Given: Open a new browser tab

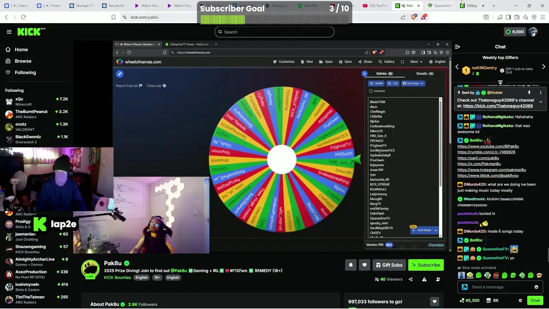Looking at the screenshot, I should click(x=494, y=6).
